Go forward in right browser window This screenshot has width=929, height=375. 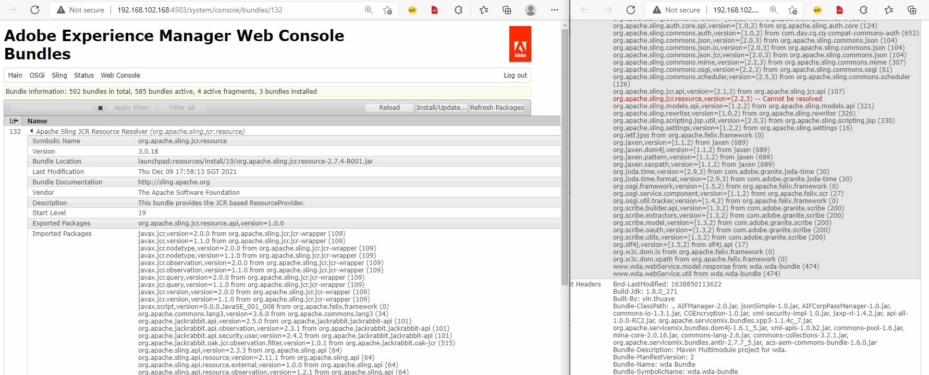[x=608, y=10]
